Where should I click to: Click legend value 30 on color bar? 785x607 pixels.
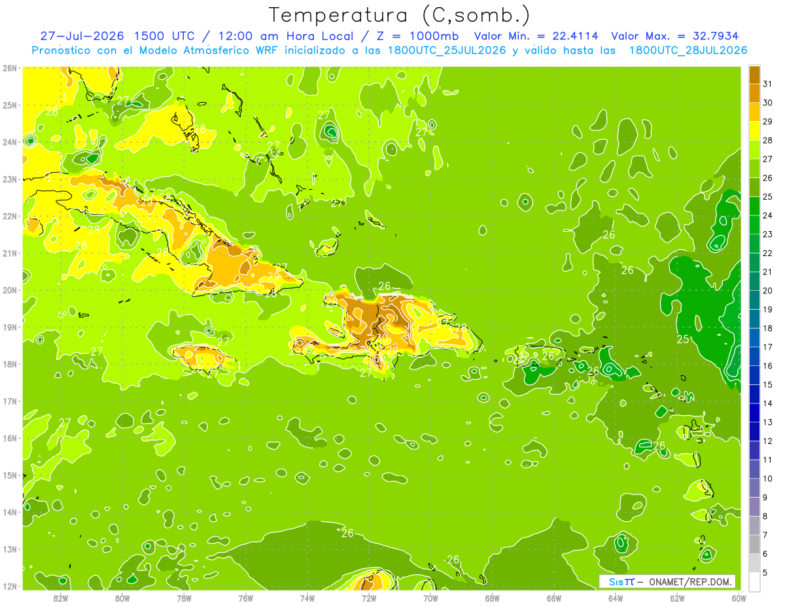pyautogui.click(x=768, y=103)
